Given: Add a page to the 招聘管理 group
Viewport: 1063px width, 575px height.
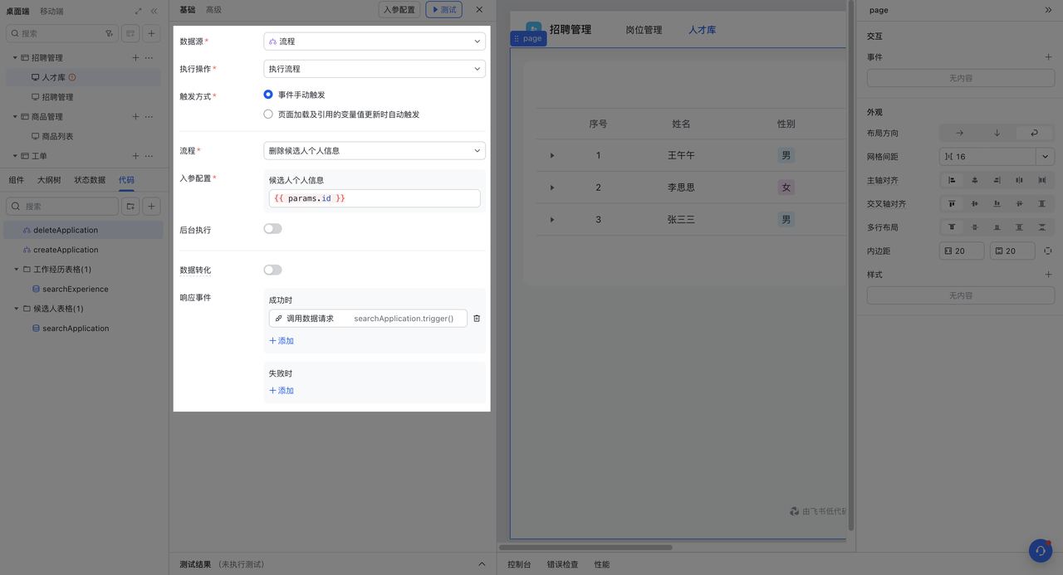Looking at the screenshot, I should [135, 58].
